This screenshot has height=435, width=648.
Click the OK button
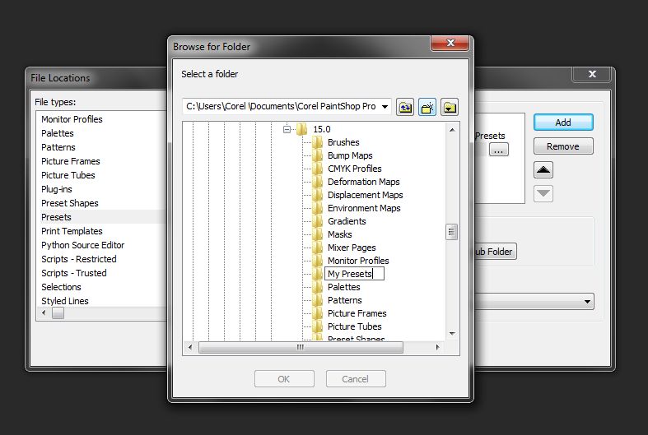point(284,379)
